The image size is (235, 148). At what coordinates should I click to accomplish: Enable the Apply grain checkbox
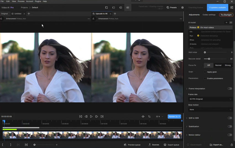click(205, 72)
